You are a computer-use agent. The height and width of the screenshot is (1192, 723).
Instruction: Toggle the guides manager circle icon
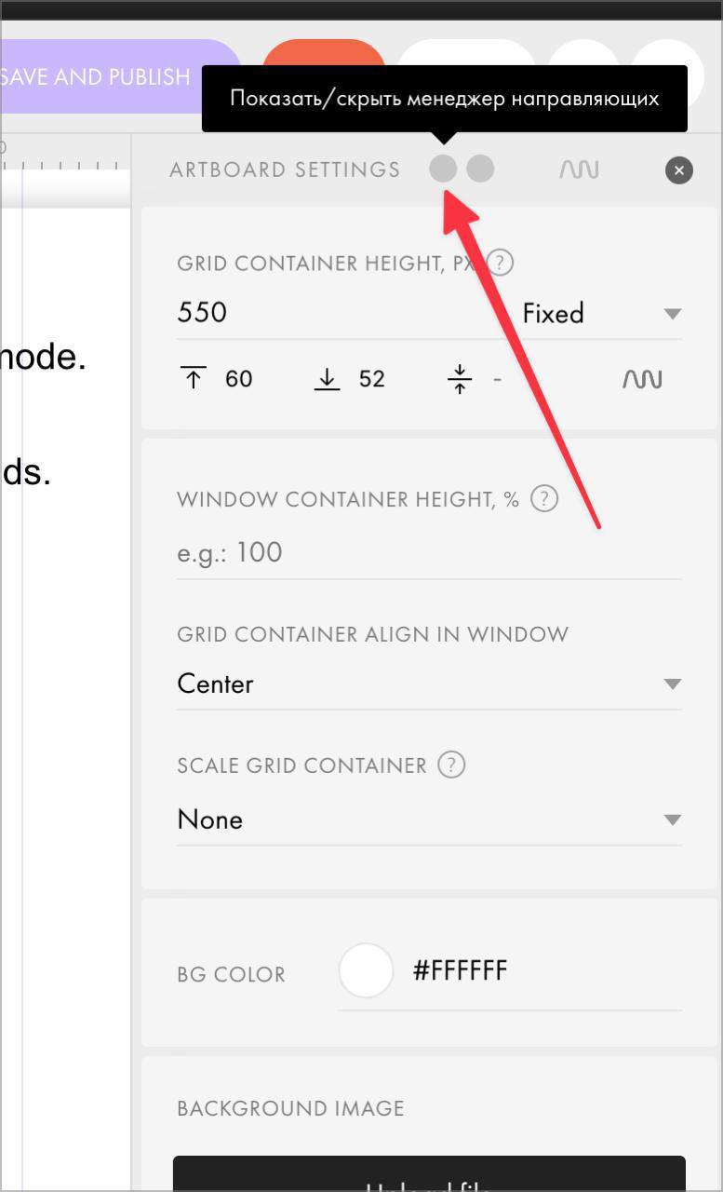[444, 169]
